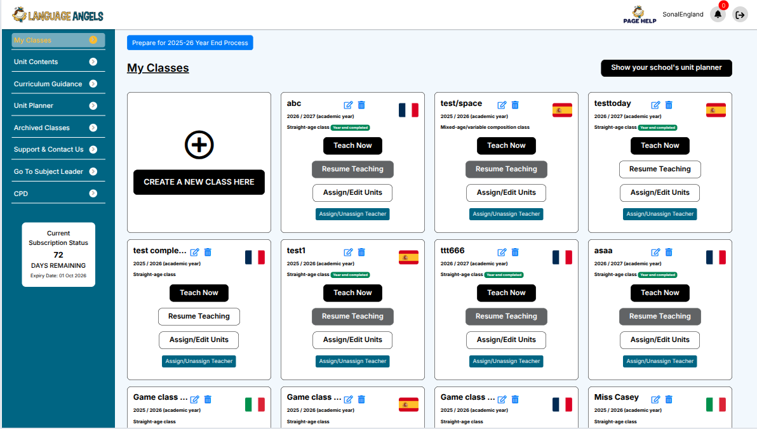Click trash icon on test/space class
This screenshot has height=429, width=757.
coord(515,105)
